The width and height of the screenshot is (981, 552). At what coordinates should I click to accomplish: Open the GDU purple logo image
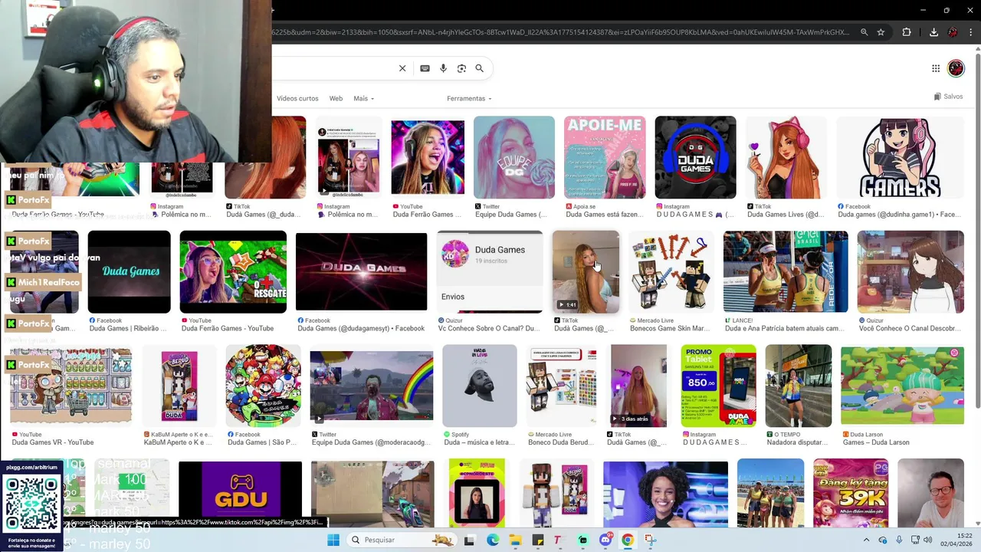click(x=240, y=491)
